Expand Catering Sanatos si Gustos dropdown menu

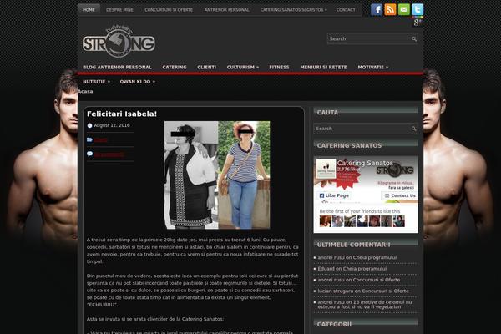point(294,10)
